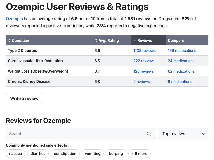Screen dimensions: 214x160
Task: Filter reviews by burping tag
Action: (116, 154)
